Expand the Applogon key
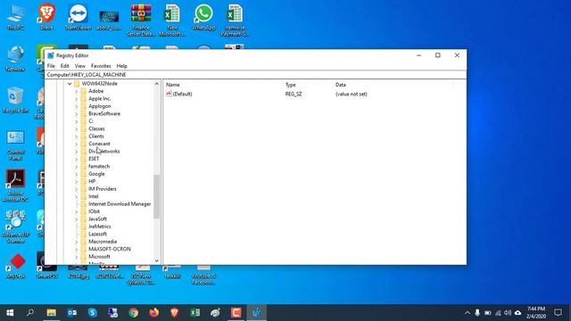 point(77,106)
